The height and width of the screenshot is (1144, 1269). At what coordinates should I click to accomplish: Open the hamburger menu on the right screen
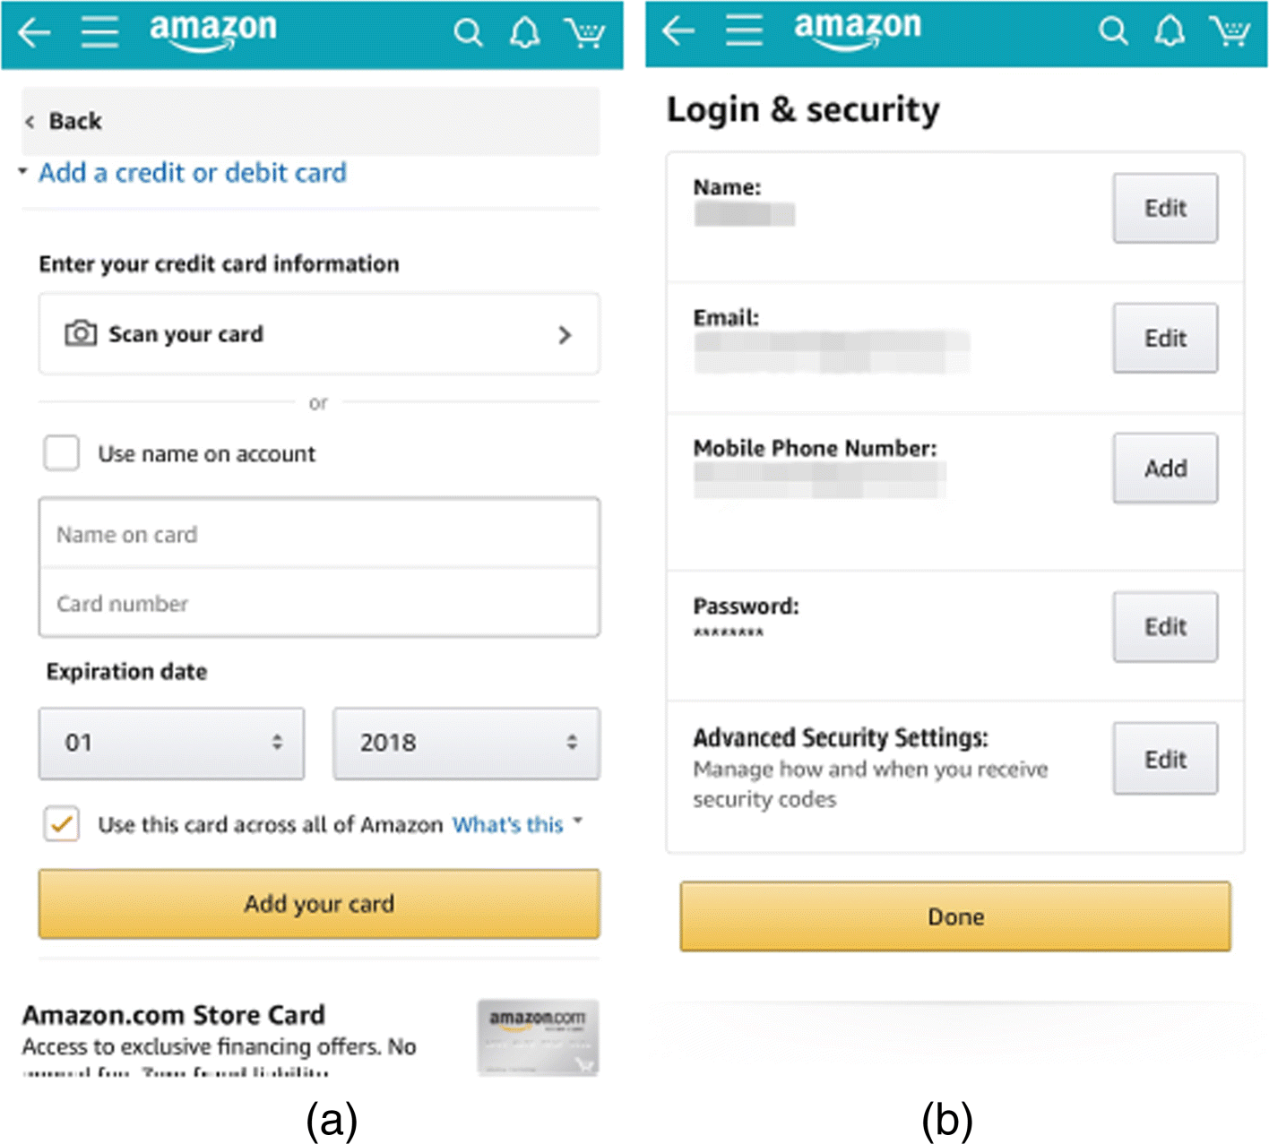[x=744, y=30]
